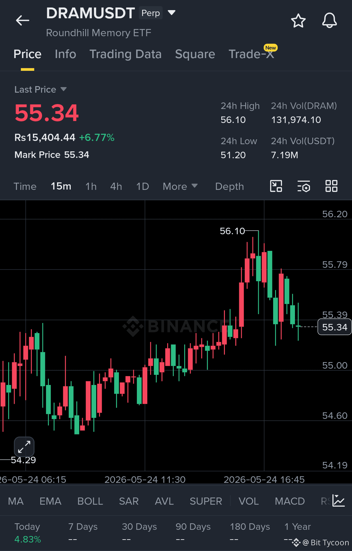Toggle the VOL sub-indicator
Viewport: 352px width, 551px height.
click(249, 501)
